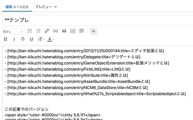Click the title field containing **テンプレ

[x=98, y=20]
